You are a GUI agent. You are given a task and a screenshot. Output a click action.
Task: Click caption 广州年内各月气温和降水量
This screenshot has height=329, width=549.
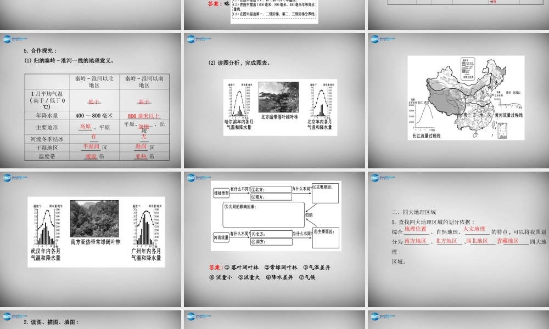(x=146, y=254)
